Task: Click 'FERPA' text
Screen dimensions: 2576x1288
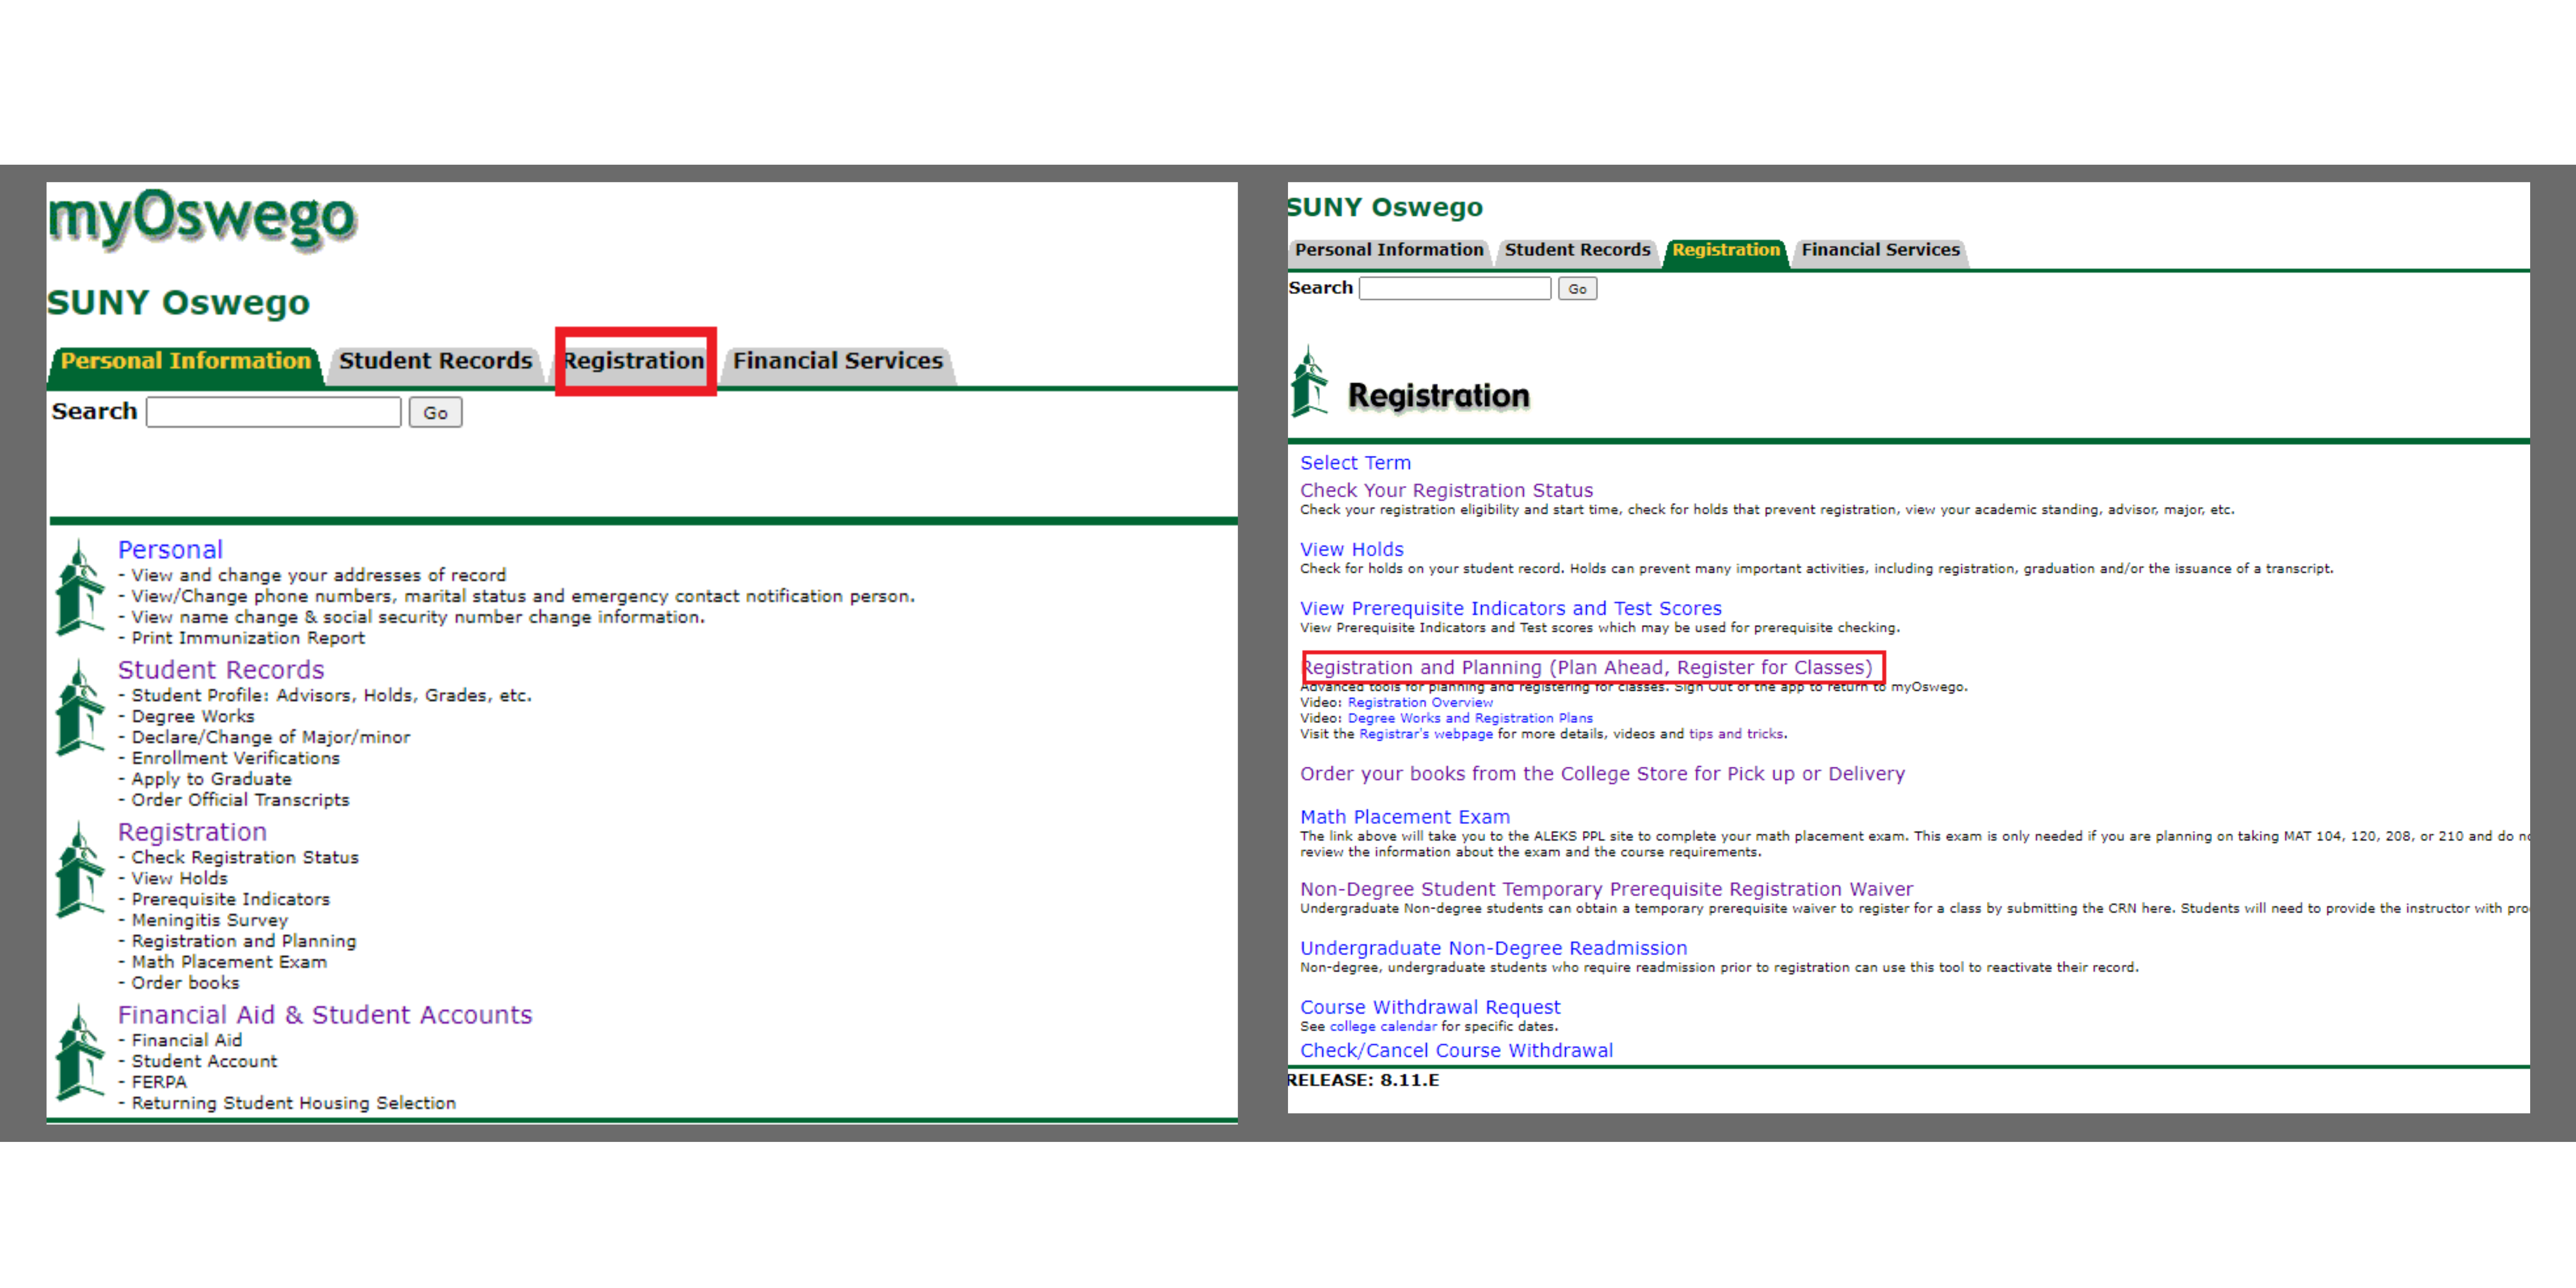Action: click(159, 1082)
